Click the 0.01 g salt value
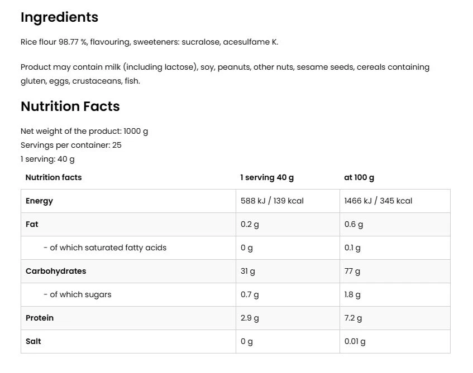Screen dimensions: 473x373 tap(355, 341)
